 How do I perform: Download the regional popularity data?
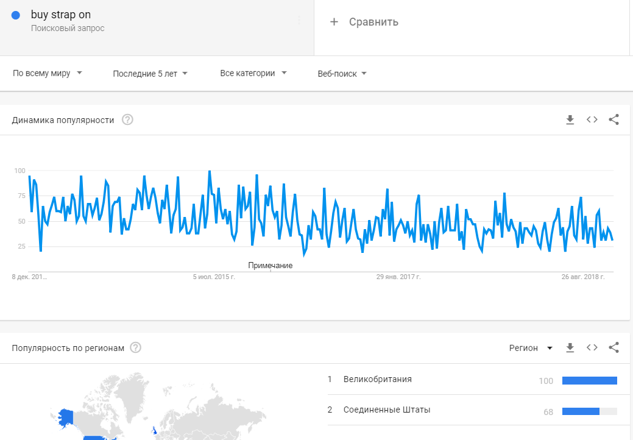(570, 347)
